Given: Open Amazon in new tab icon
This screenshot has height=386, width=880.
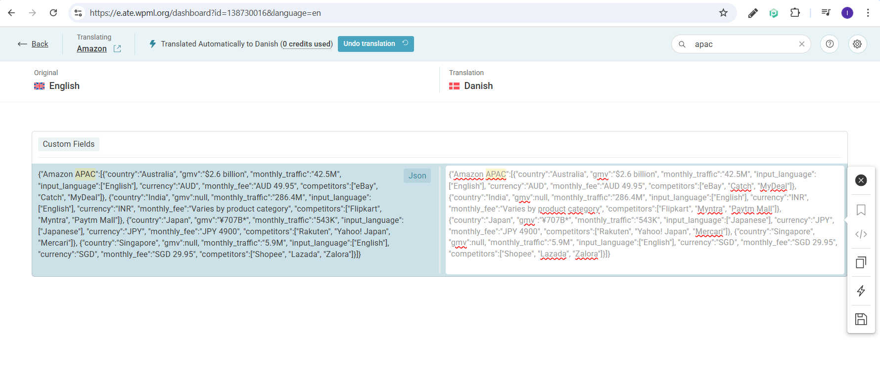Looking at the screenshot, I should [x=117, y=48].
